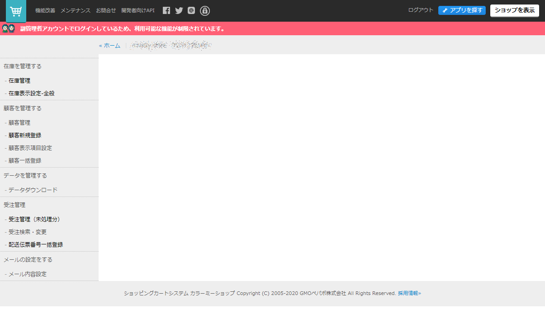Open 顧客表示項目設定 in the sidebar
This screenshot has height=309, width=545.
point(30,148)
